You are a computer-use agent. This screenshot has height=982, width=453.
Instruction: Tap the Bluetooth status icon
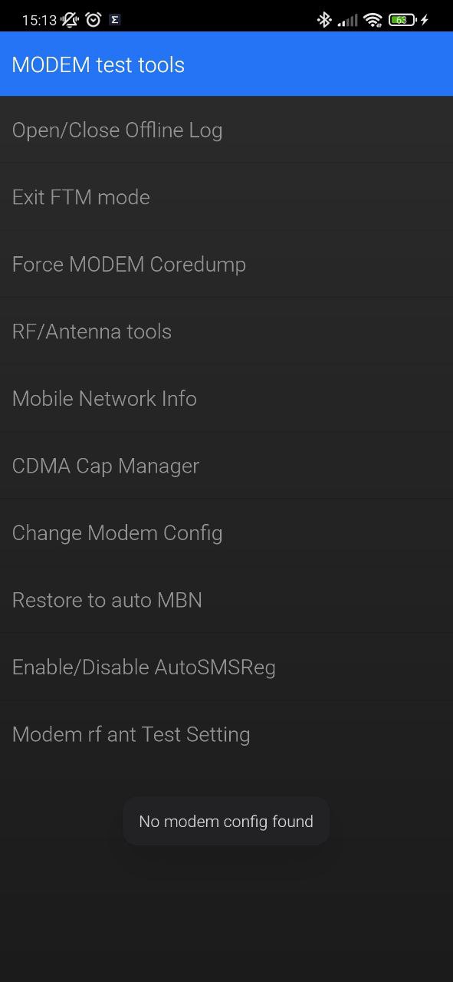click(324, 20)
